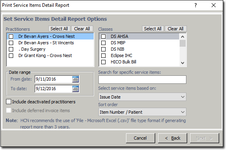
Task: Cancel the report dialog
Action: coord(140,138)
